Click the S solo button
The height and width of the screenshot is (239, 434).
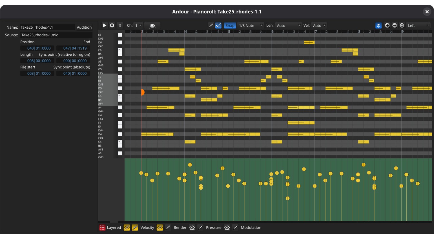[120, 26]
